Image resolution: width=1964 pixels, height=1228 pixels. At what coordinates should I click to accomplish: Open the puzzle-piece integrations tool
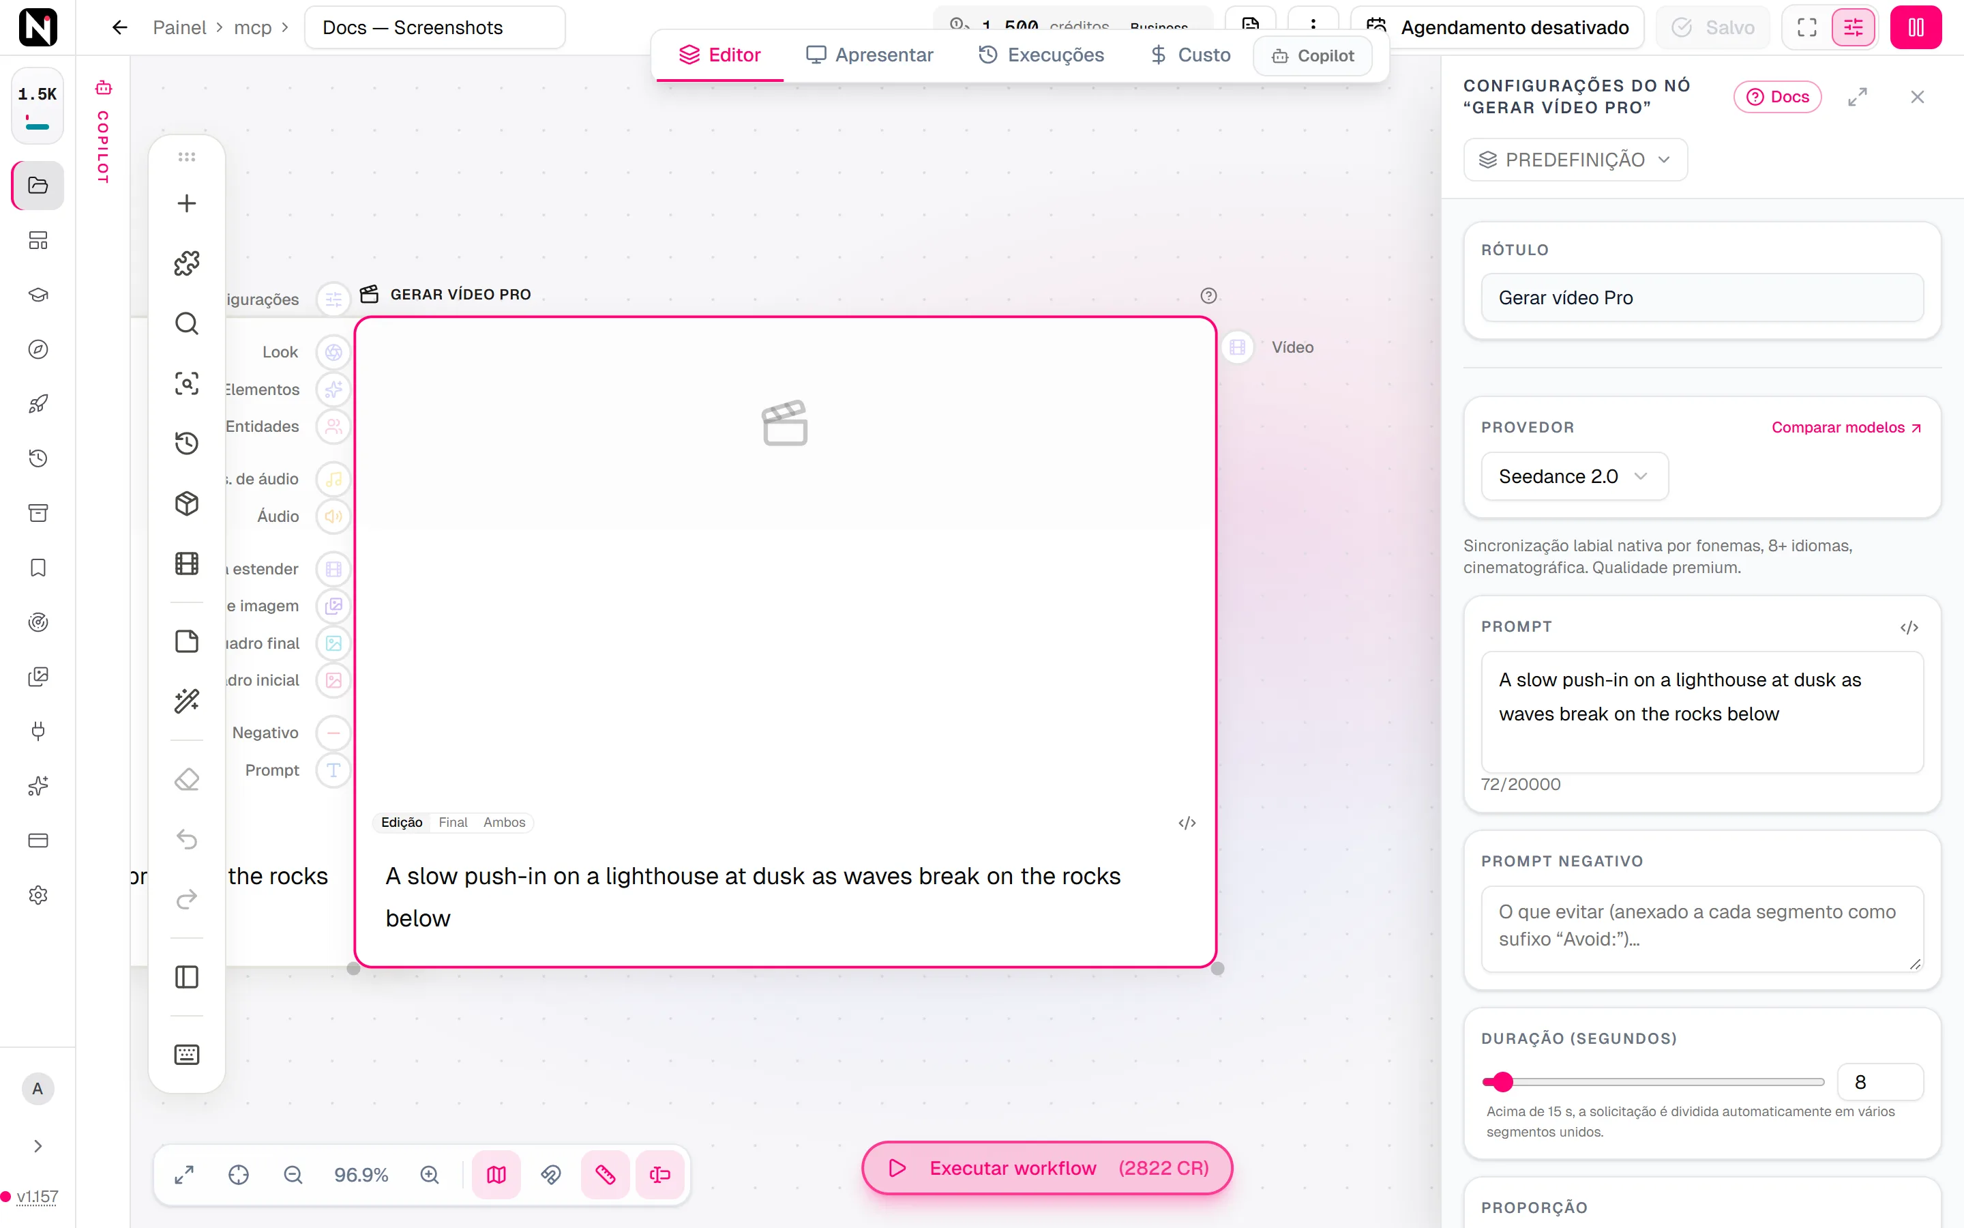pyautogui.click(x=187, y=263)
